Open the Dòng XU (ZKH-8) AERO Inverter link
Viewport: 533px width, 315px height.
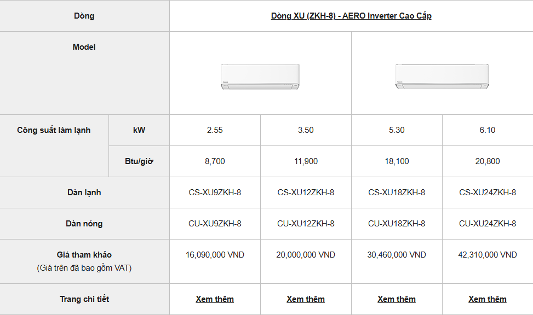(351, 16)
